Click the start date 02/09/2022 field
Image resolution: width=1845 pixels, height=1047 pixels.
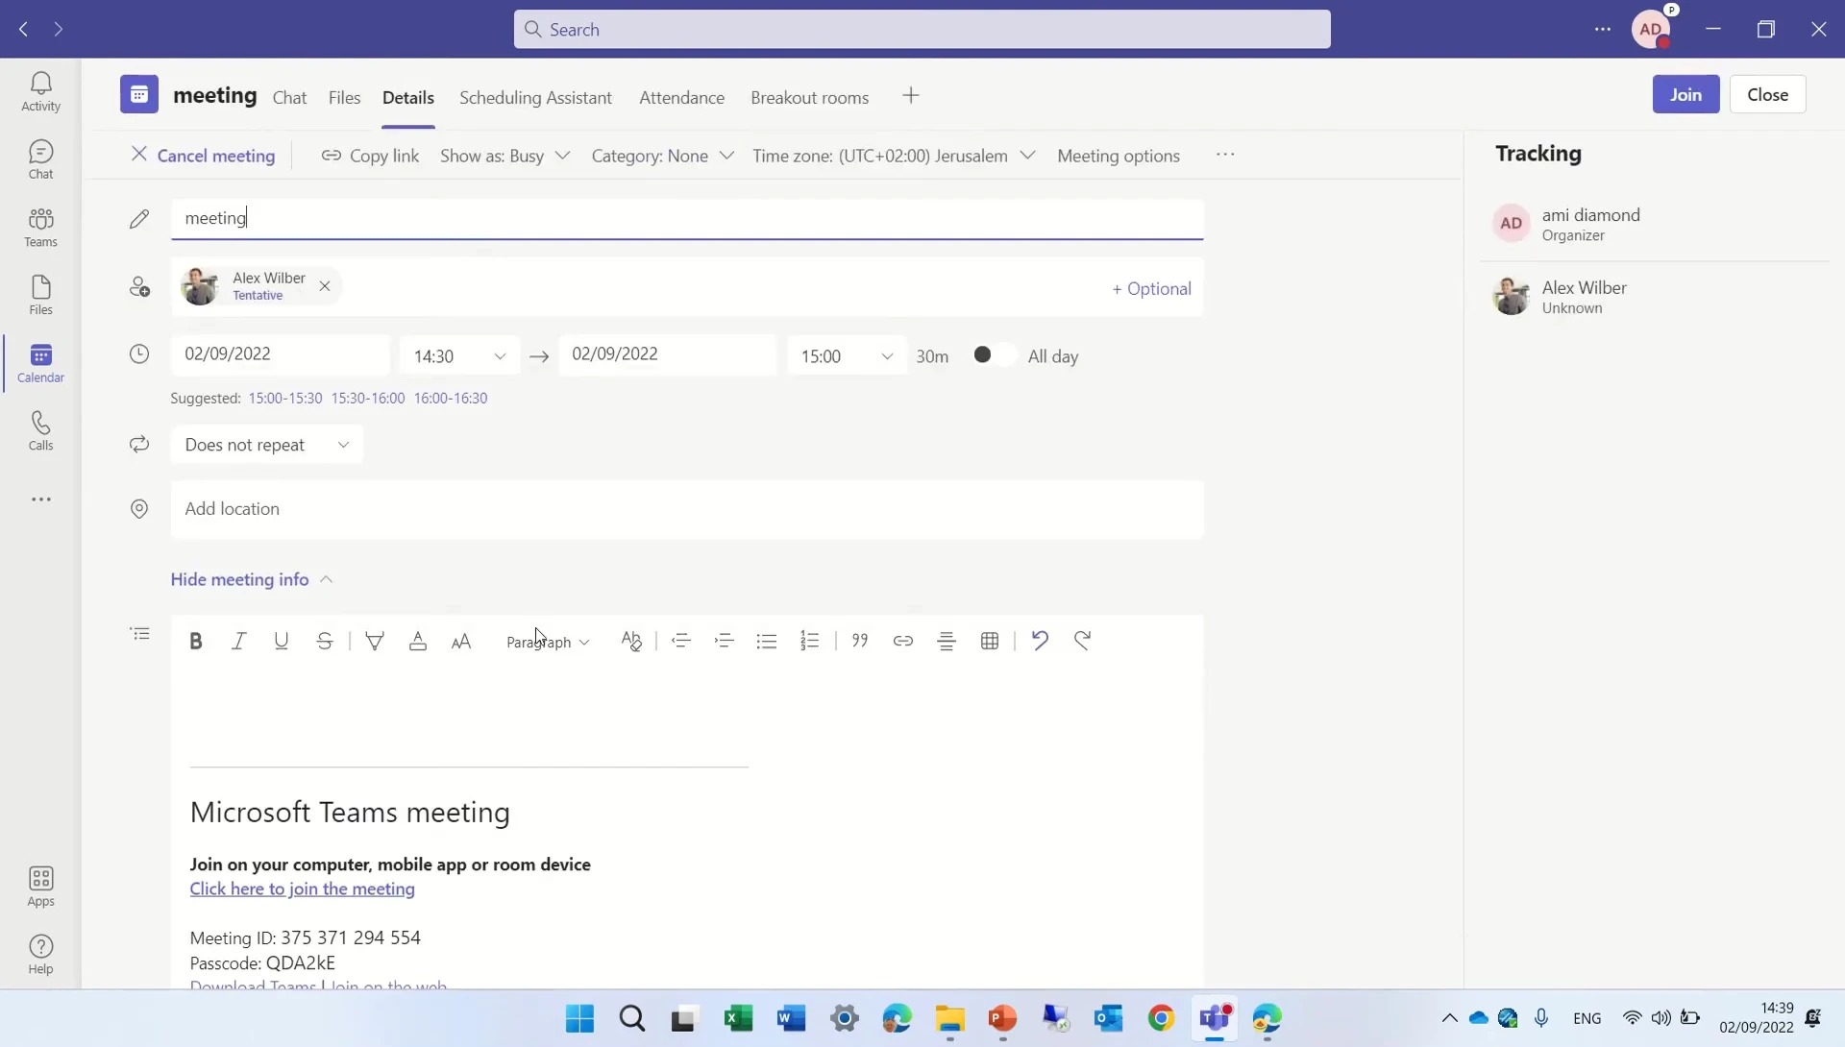tap(281, 354)
